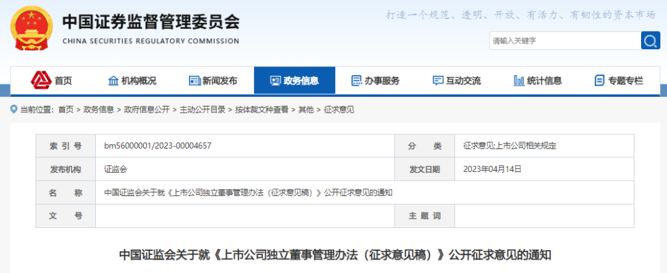Image resolution: width=667 pixels, height=273 pixels.
Task: Click the search magnifier button
Action: 650,41
